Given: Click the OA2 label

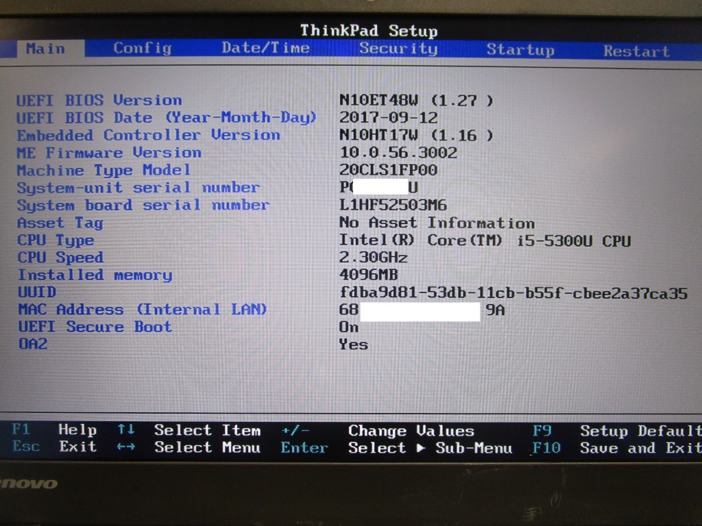Looking at the screenshot, I should coord(33,344).
